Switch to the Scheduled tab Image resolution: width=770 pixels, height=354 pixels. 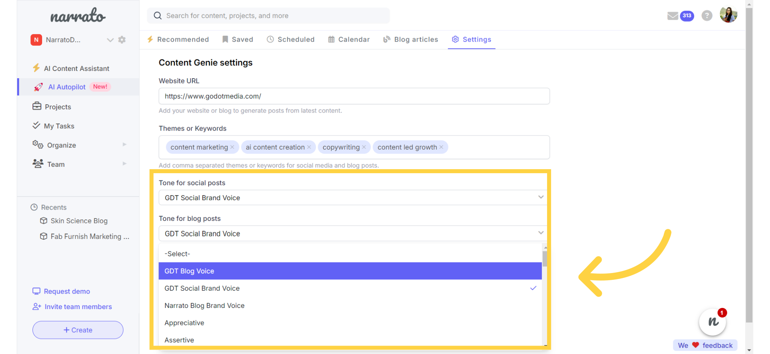(x=291, y=39)
